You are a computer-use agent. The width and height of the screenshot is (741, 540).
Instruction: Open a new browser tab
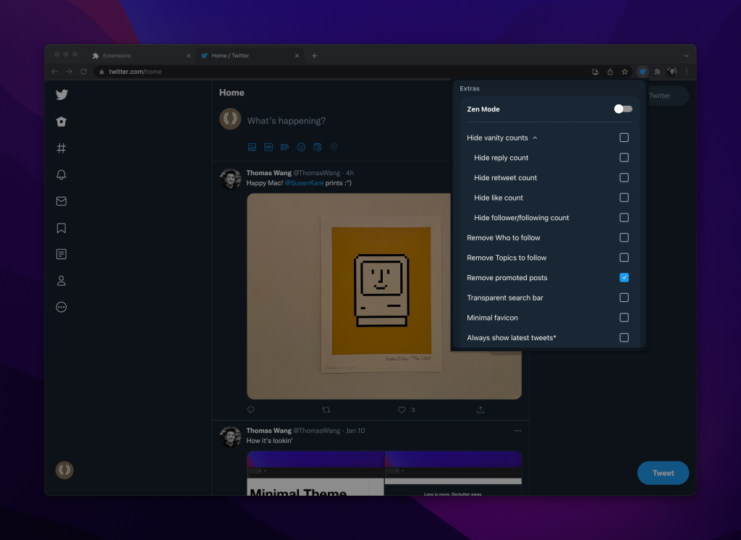click(x=314, y=55)
